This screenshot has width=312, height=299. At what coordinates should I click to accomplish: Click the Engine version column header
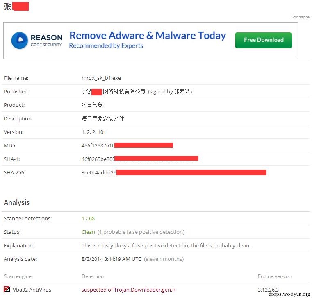tap(275, 276)
